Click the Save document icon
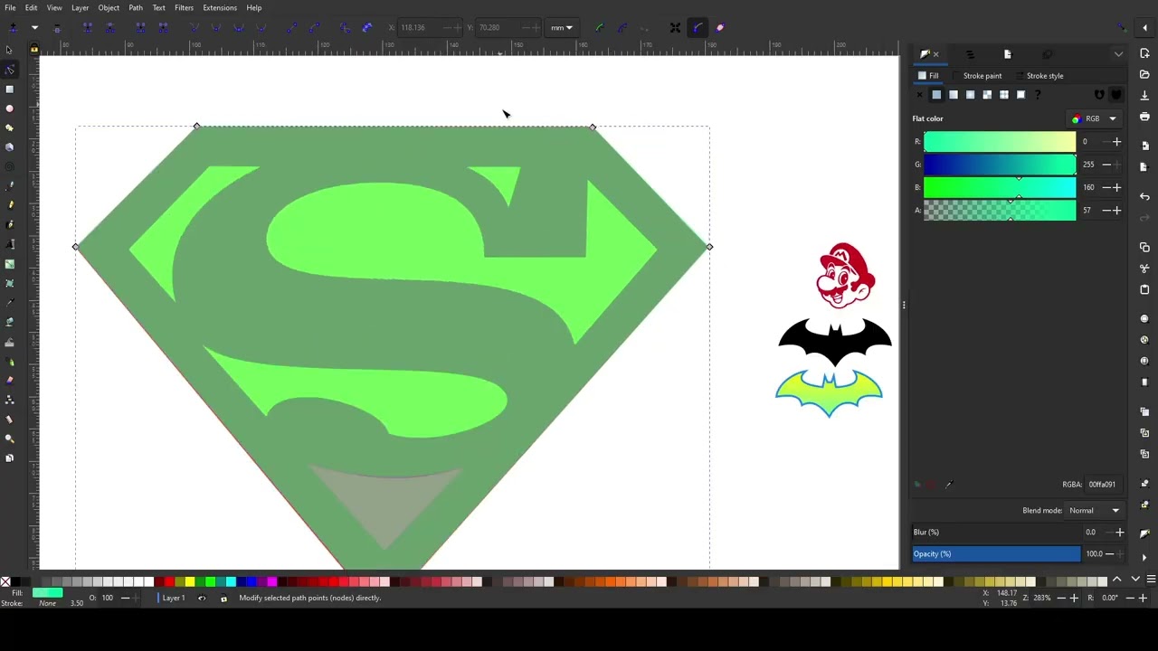 pyautogui.click(x=1144, y=95)
